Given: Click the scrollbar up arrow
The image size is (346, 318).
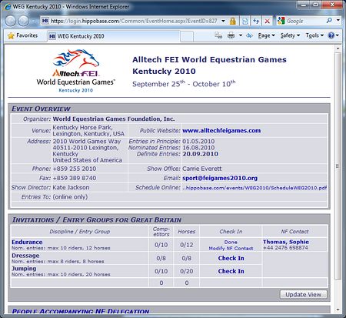Looking at the screenshot, I should pos(338,49).
